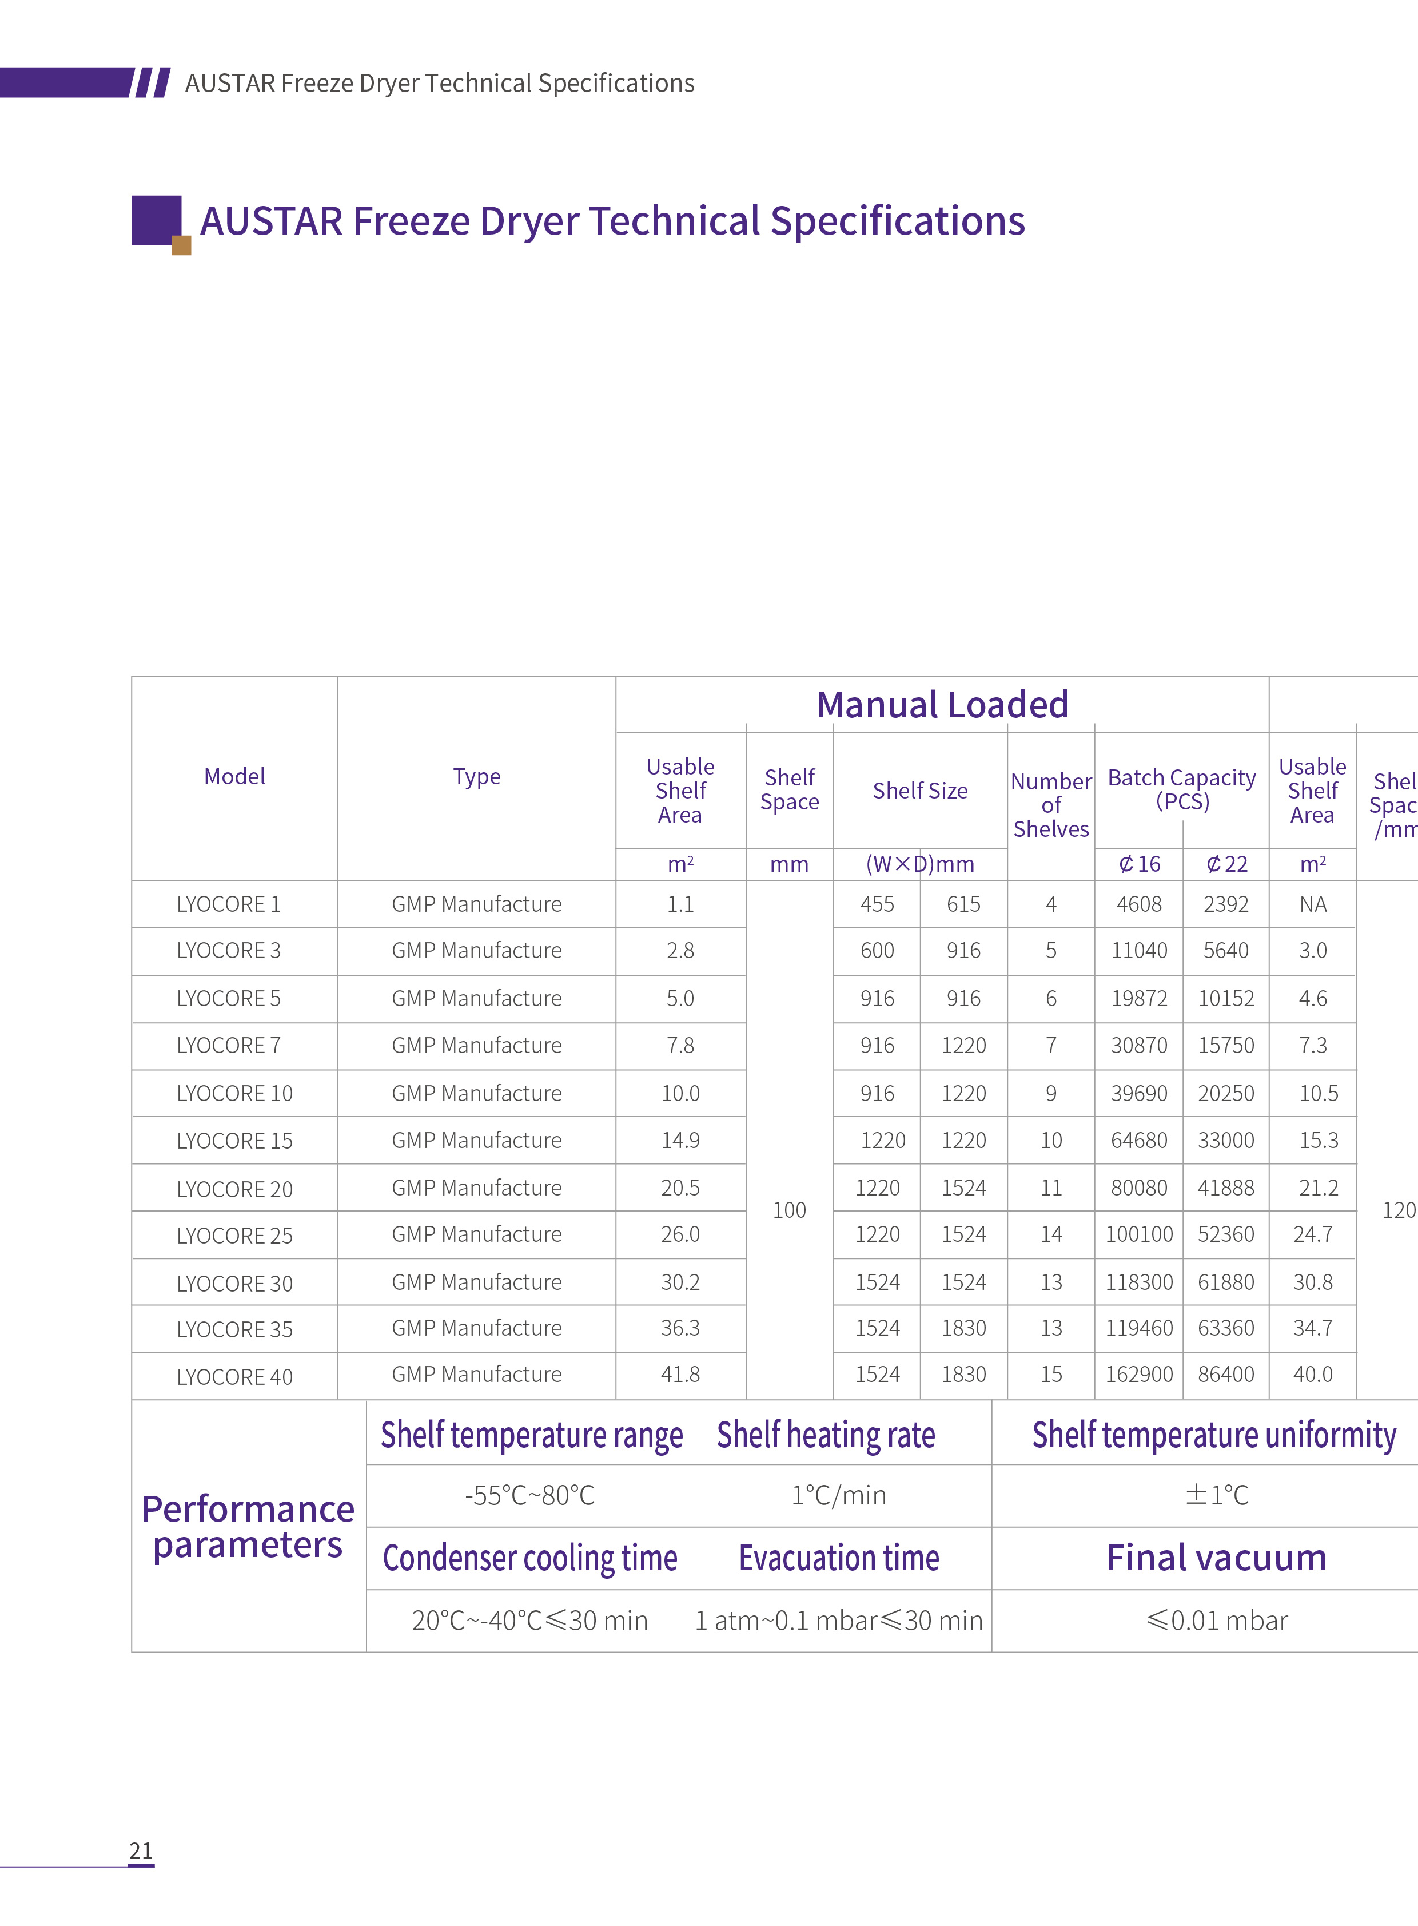Click the Performance parameters label
The width and height of the screenshot is (1418, 1926).
248,1527
